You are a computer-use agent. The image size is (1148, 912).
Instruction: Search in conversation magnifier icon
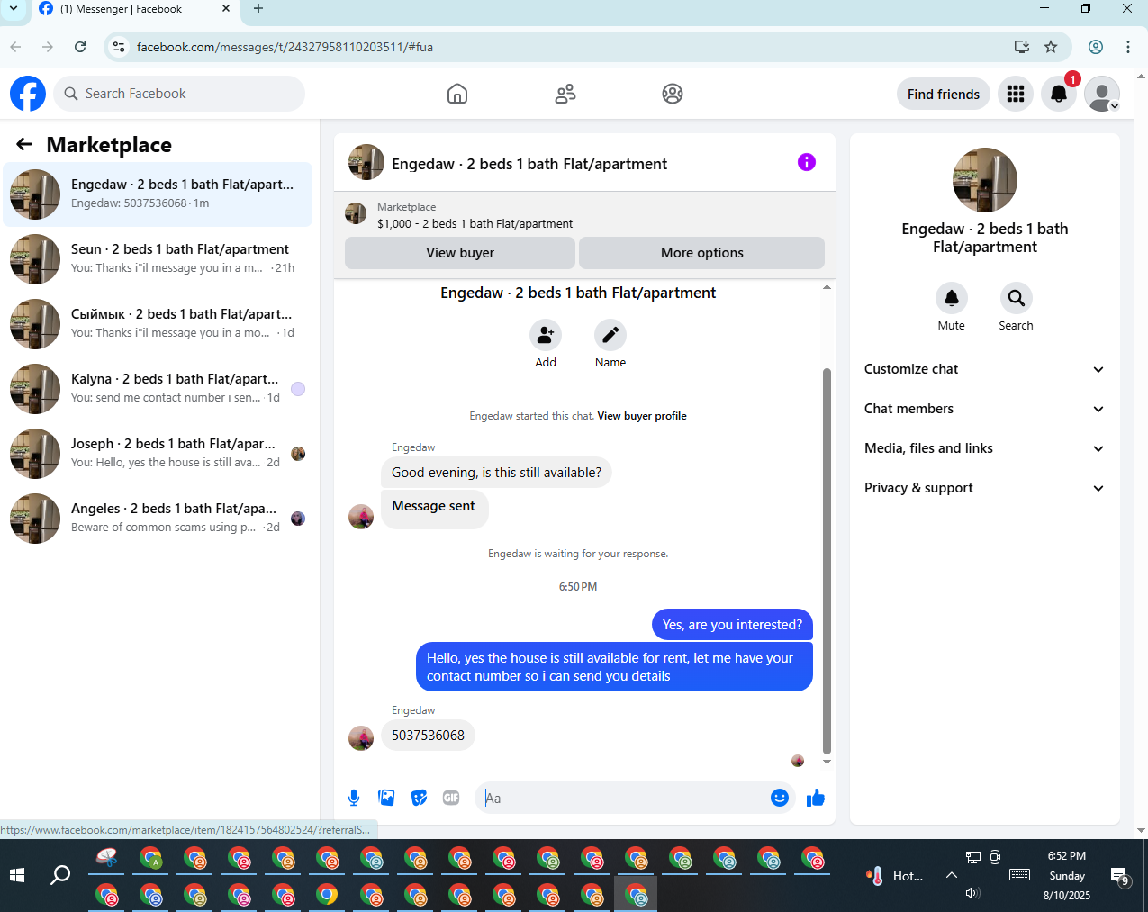(x=1017, y=298)
